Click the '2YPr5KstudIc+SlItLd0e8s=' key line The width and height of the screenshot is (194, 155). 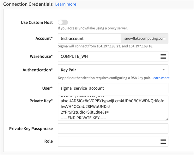pos(85,112)
